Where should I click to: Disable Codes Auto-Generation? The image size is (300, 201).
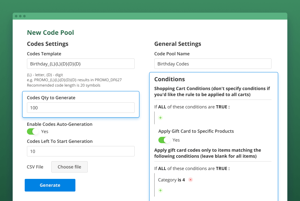[x=33, y=131]
